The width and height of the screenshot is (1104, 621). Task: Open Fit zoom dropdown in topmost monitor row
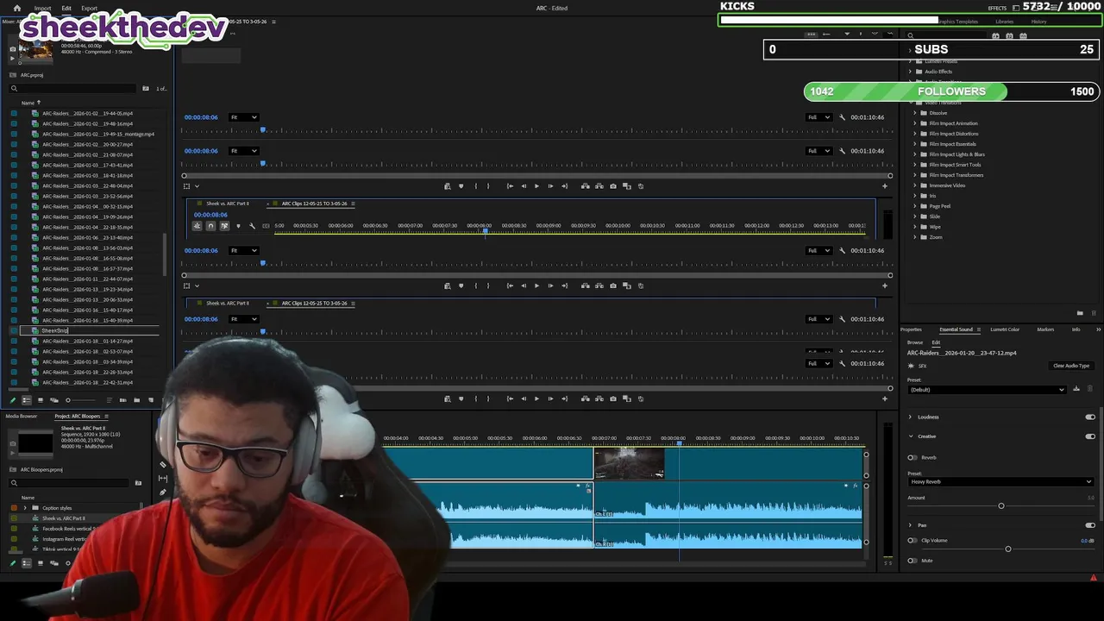point(243,117)
